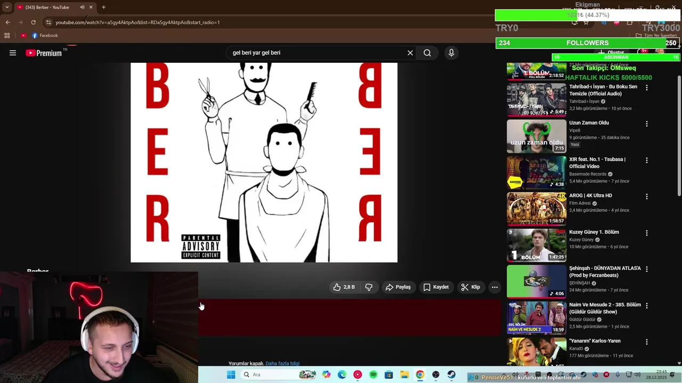This screenshot has width=682, height=383.
Task: Open options for Tahribad-ı İsyan video
Action: tap(647, 87)
